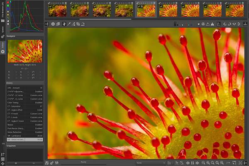Toggle fullscreen mode icon

(240, 163)
